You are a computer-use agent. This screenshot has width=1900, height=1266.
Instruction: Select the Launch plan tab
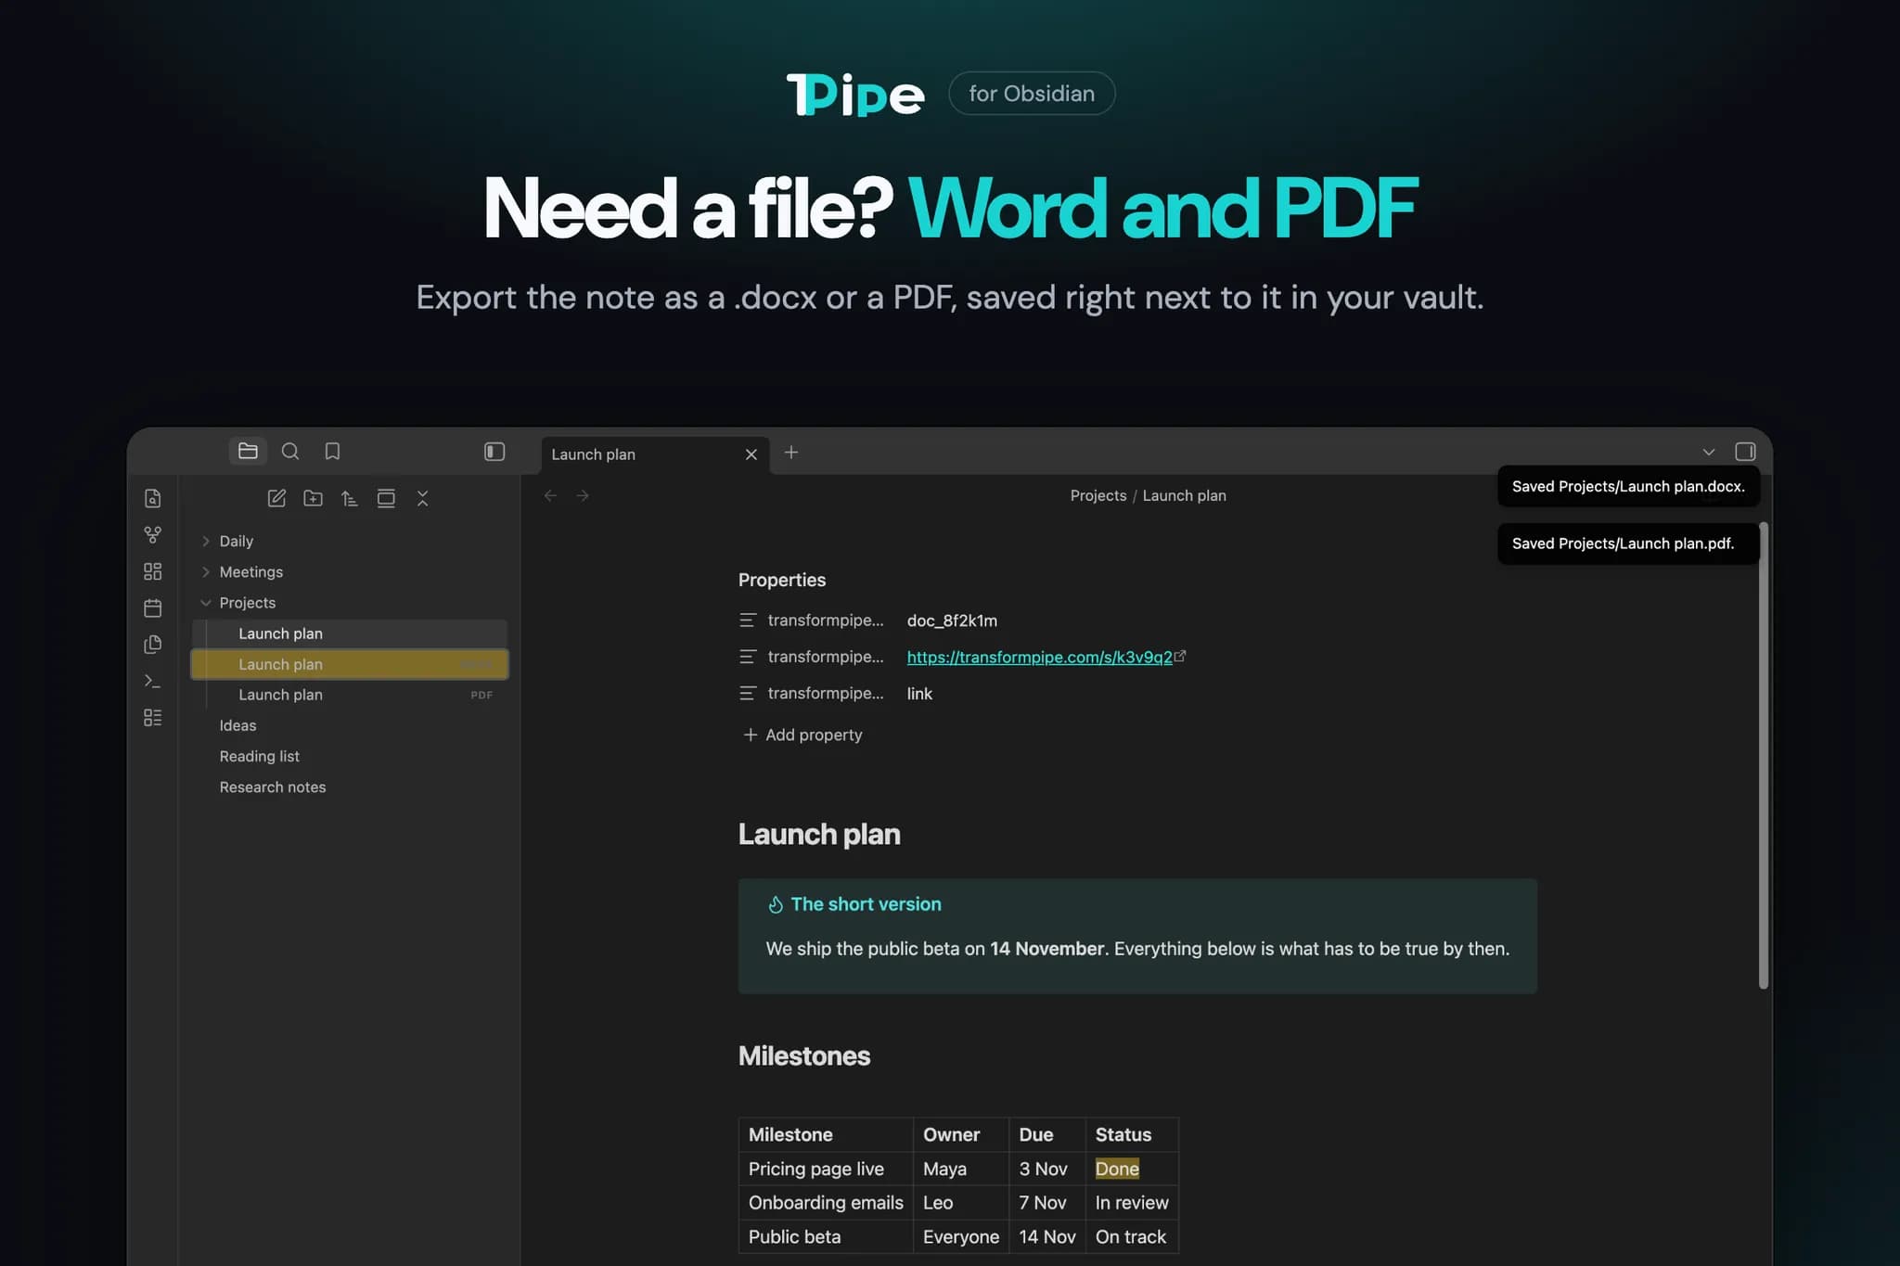pyautogui.click(x=656, y=454)
